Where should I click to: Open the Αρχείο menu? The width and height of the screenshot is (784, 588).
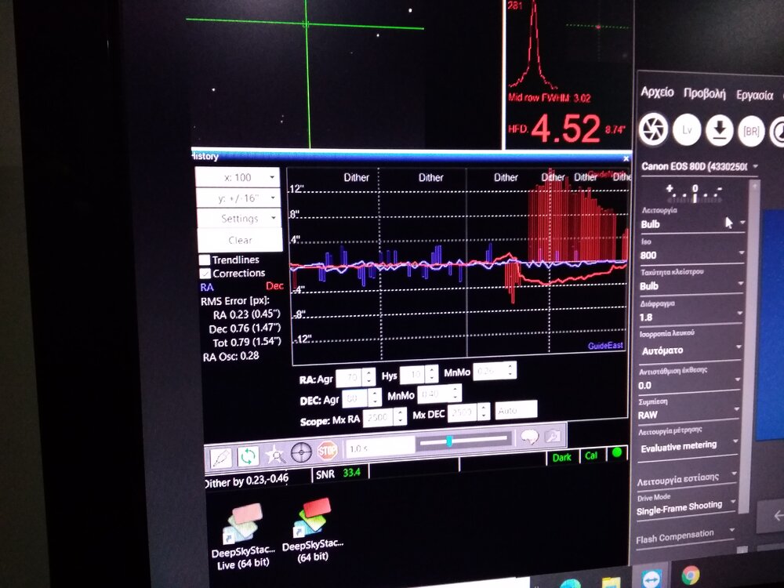pos(657,93)
